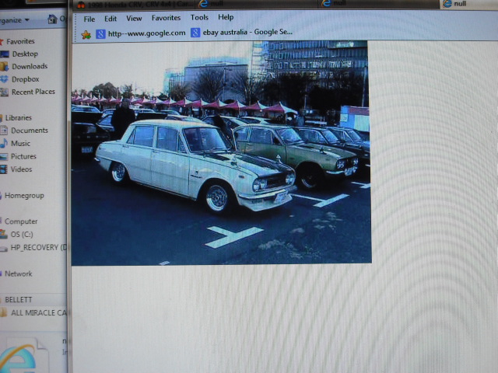Open the Favorites menu in browser
Viewport: 498px width, 373px height.
(x=166, y=18)
